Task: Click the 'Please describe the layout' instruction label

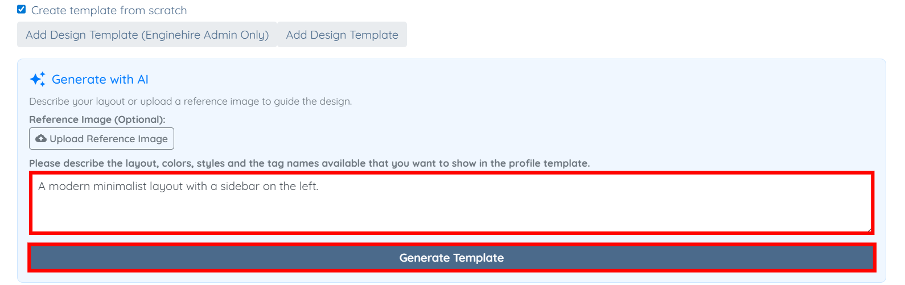Action: coord(309,163)
